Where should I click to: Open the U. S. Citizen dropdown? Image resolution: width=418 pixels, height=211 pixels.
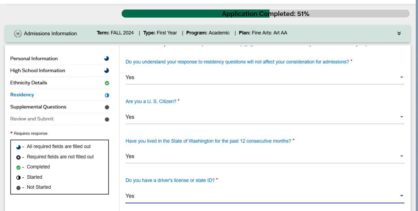point(265,117)
